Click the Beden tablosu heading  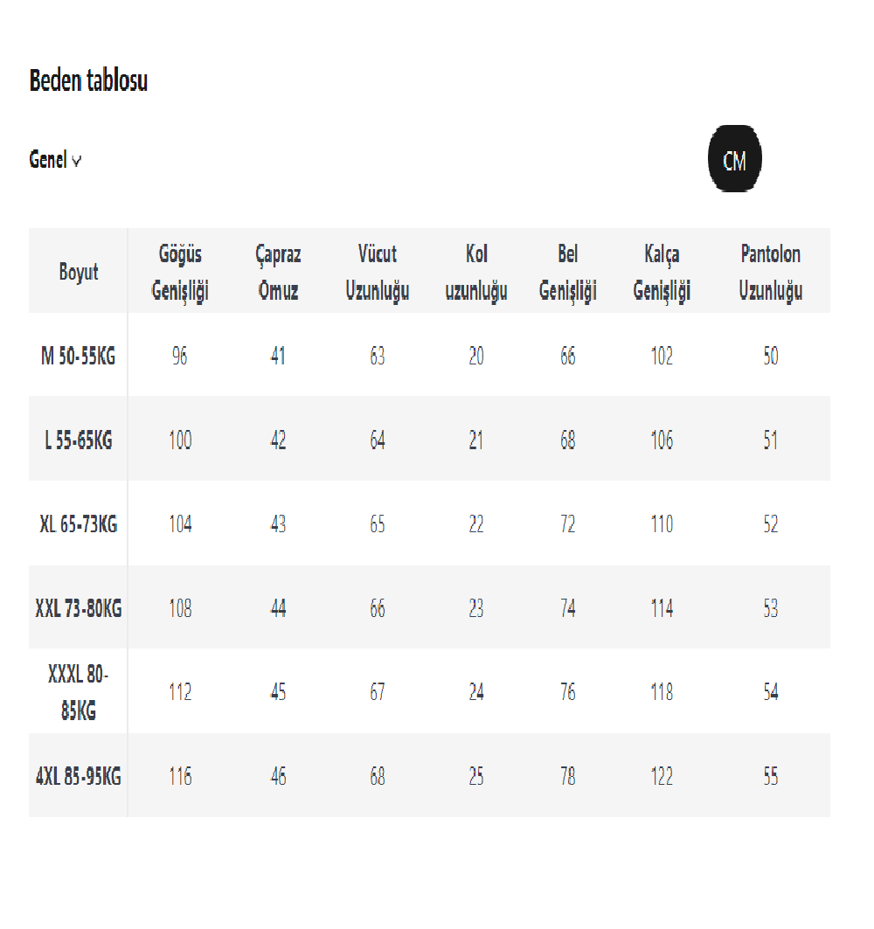(88, 81)
